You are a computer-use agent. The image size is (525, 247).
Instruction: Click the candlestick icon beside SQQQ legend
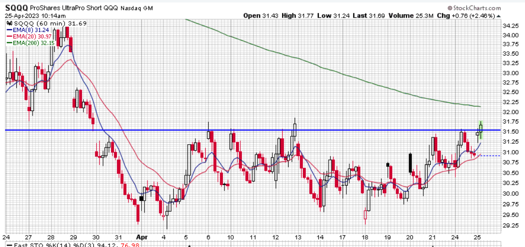(9, 23)
